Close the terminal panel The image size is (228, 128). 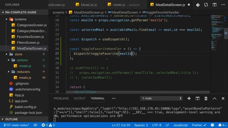coord(223,98)
